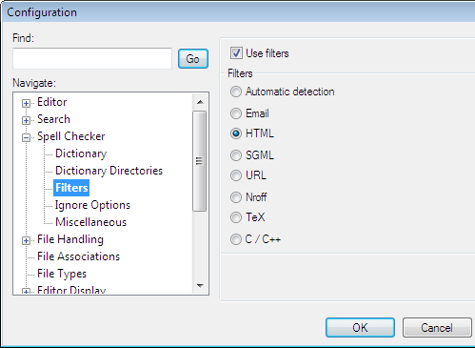The height and width of the screenshot is (348, 475).
Task: Select the SGML filter option
Action: (236, 155)
